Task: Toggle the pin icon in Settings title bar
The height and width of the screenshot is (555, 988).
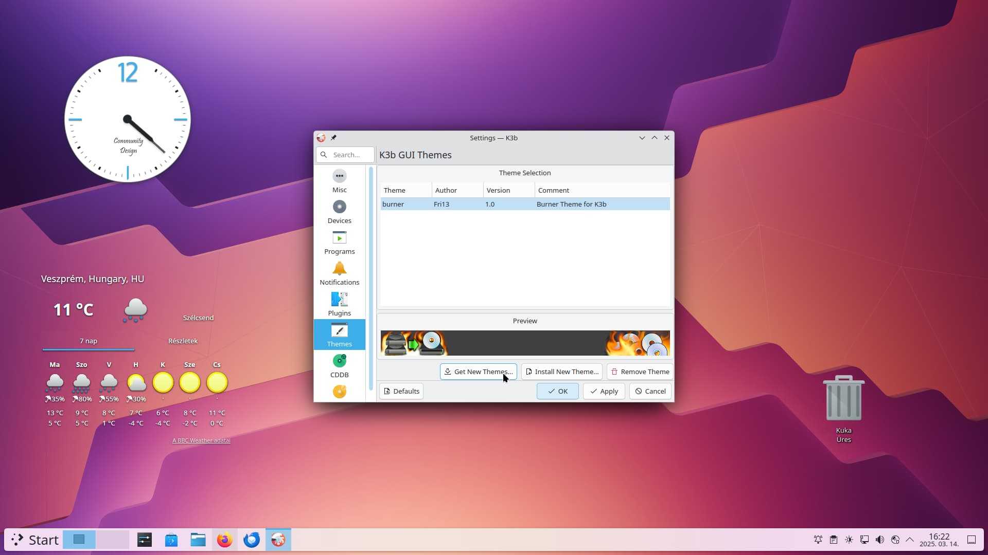Action: point(333,138)
